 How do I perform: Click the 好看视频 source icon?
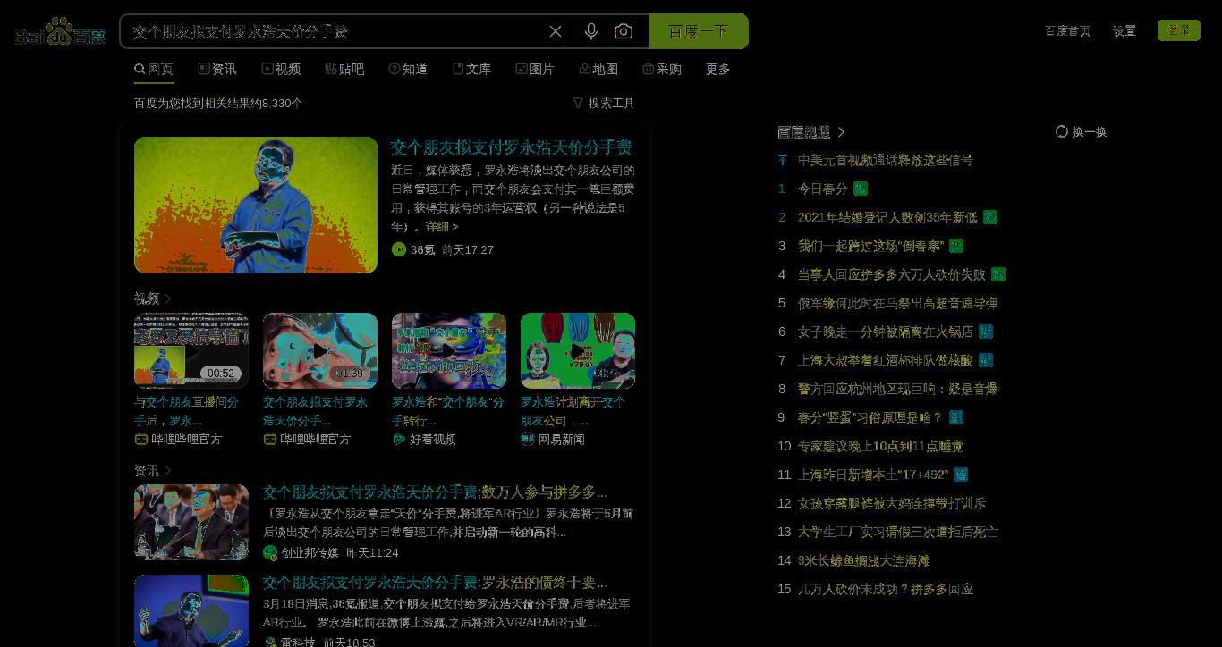tap(399, 439)
